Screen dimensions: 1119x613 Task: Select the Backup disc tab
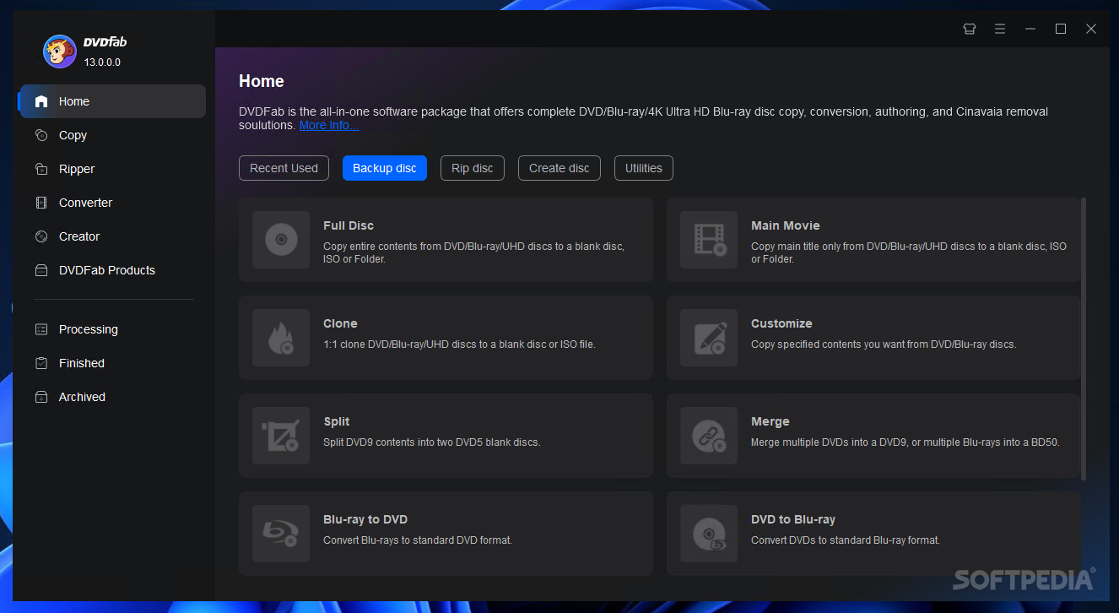tap(385, 168)
